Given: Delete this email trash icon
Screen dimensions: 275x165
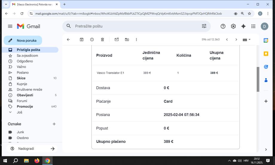Looking at the screenshot, I should pyautogui.click(x=103, y=39).
